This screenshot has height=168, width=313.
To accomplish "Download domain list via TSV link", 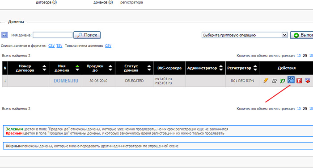I will coord(59,46).
